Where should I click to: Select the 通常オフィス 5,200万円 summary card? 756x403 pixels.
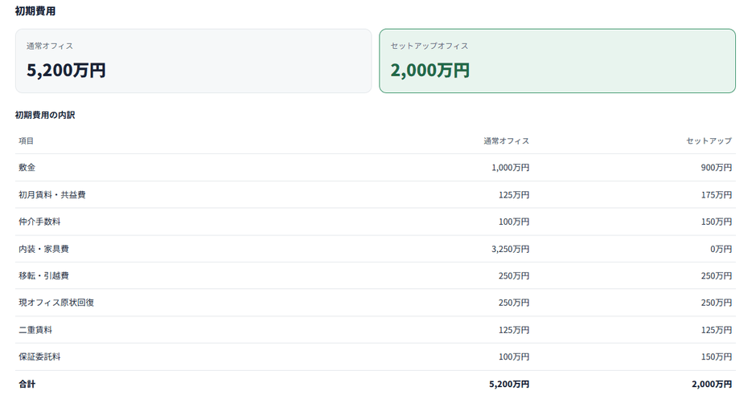[193, 61]
